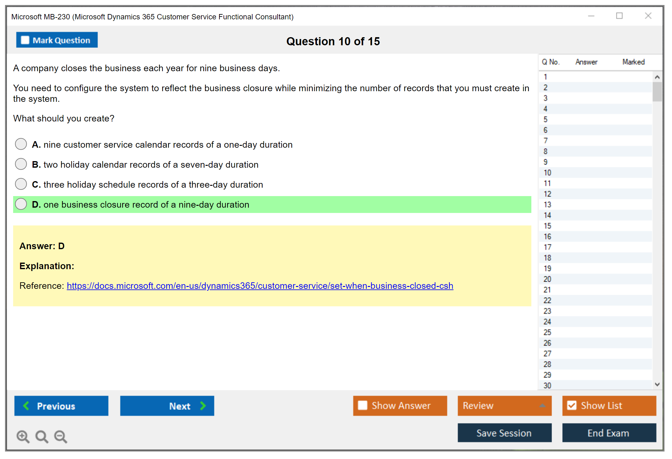Expand the Review dropdown menu

click(x=542, y=406)
